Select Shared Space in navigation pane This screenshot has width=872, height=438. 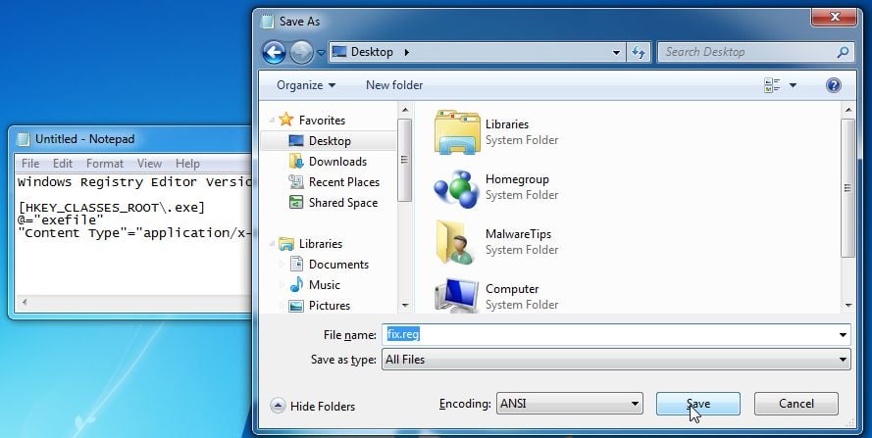[342, 202]
